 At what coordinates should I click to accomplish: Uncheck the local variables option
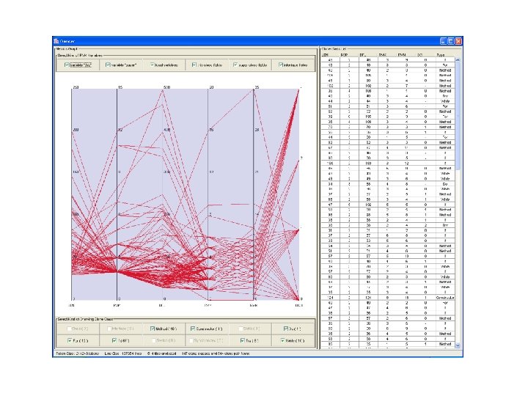point(153,65)
